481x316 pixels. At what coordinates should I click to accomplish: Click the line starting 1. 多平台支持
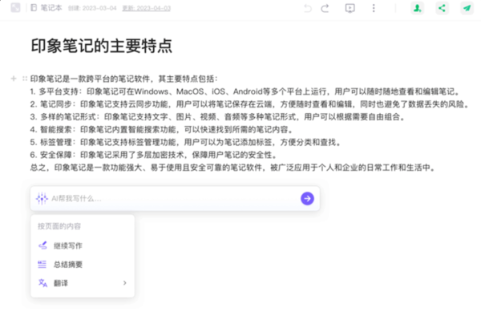click(x=245, y=91)
